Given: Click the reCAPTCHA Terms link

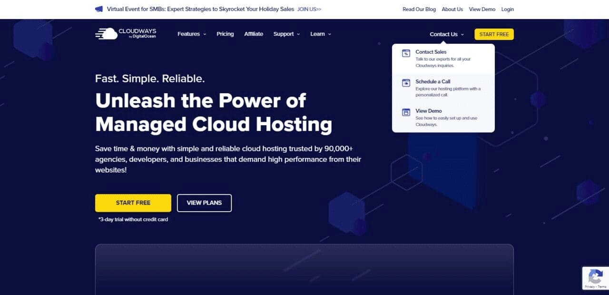Looking at the screenshot, I should tap(602, 287).
